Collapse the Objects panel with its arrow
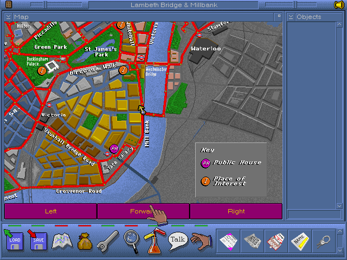This screenshot has height=260, width=347. click(x=291, y=17)
